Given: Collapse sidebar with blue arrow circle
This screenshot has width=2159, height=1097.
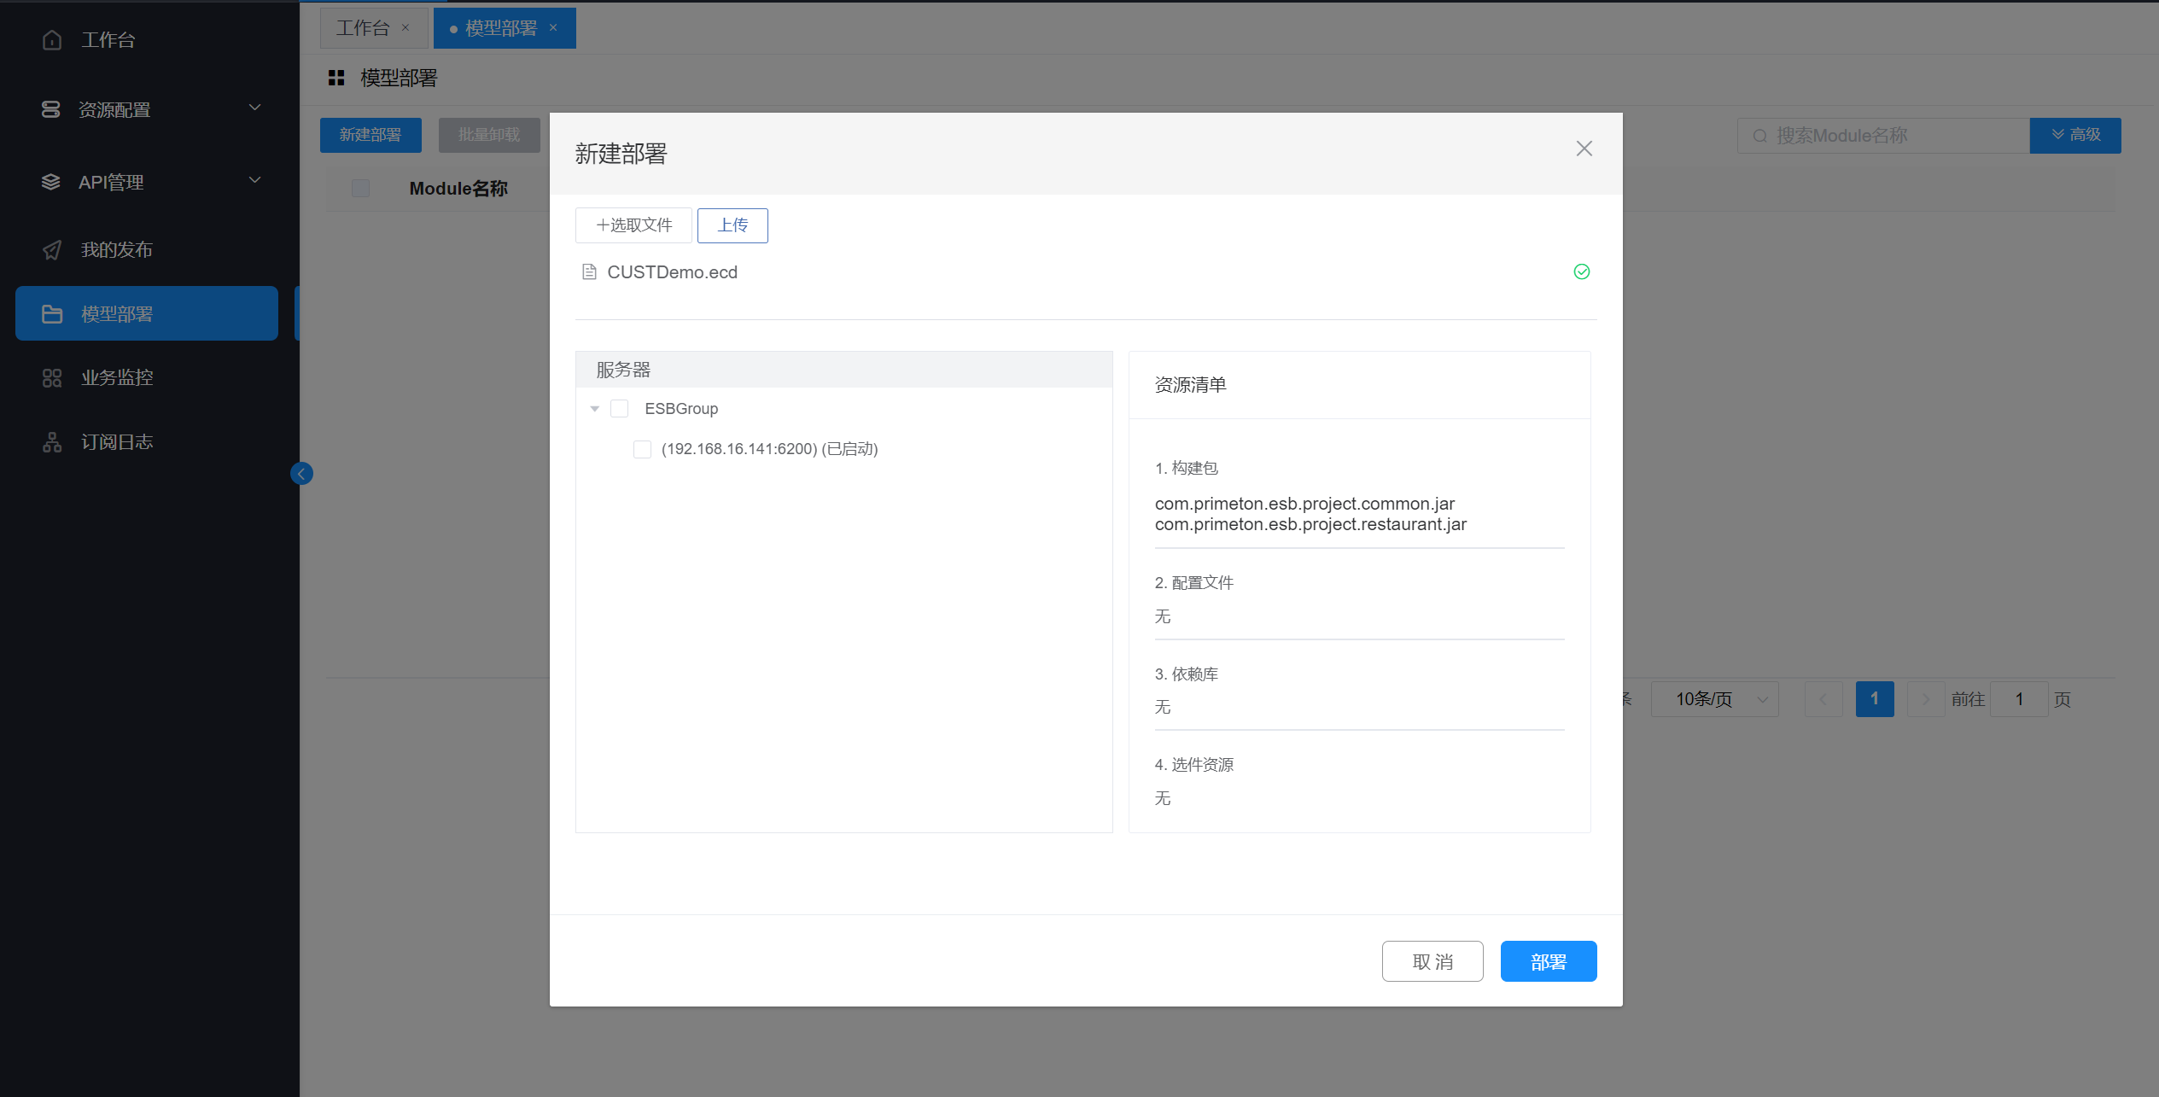Looking at the screenshot, I should point(301,474).
